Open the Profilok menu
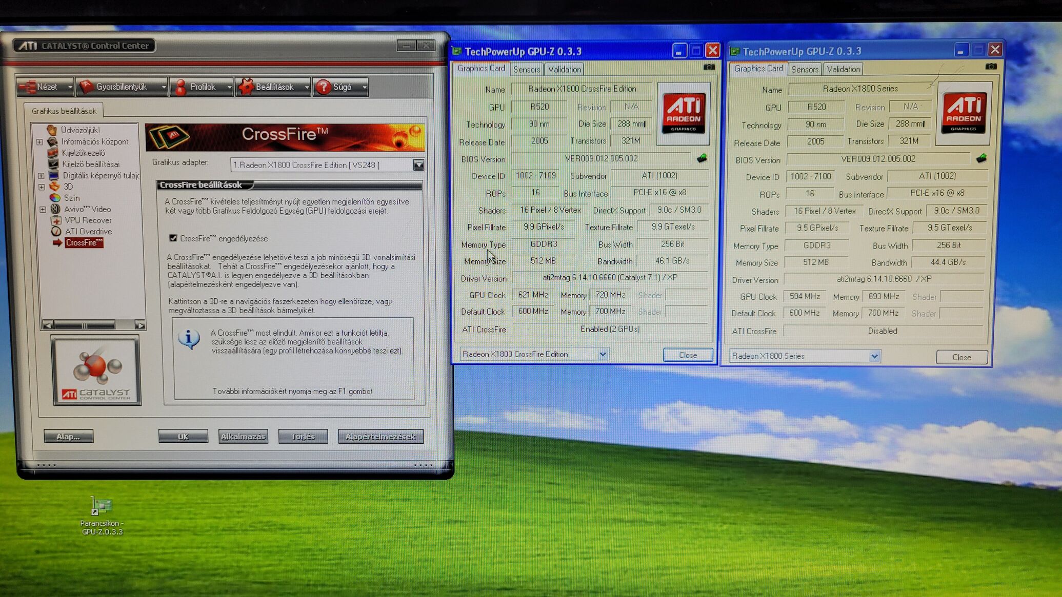This screenshot has height=597, width=1062. tap(202, 87)
